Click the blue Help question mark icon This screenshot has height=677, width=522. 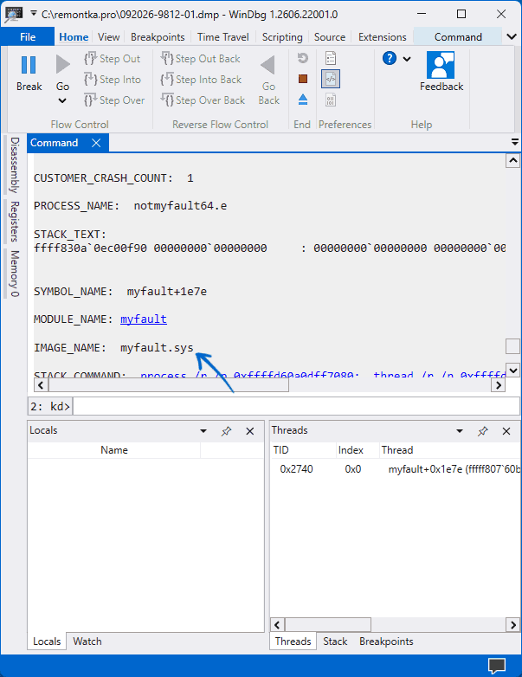coord(390,58)
